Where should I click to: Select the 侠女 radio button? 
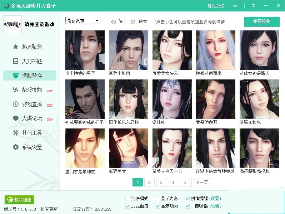click(133, 22)
